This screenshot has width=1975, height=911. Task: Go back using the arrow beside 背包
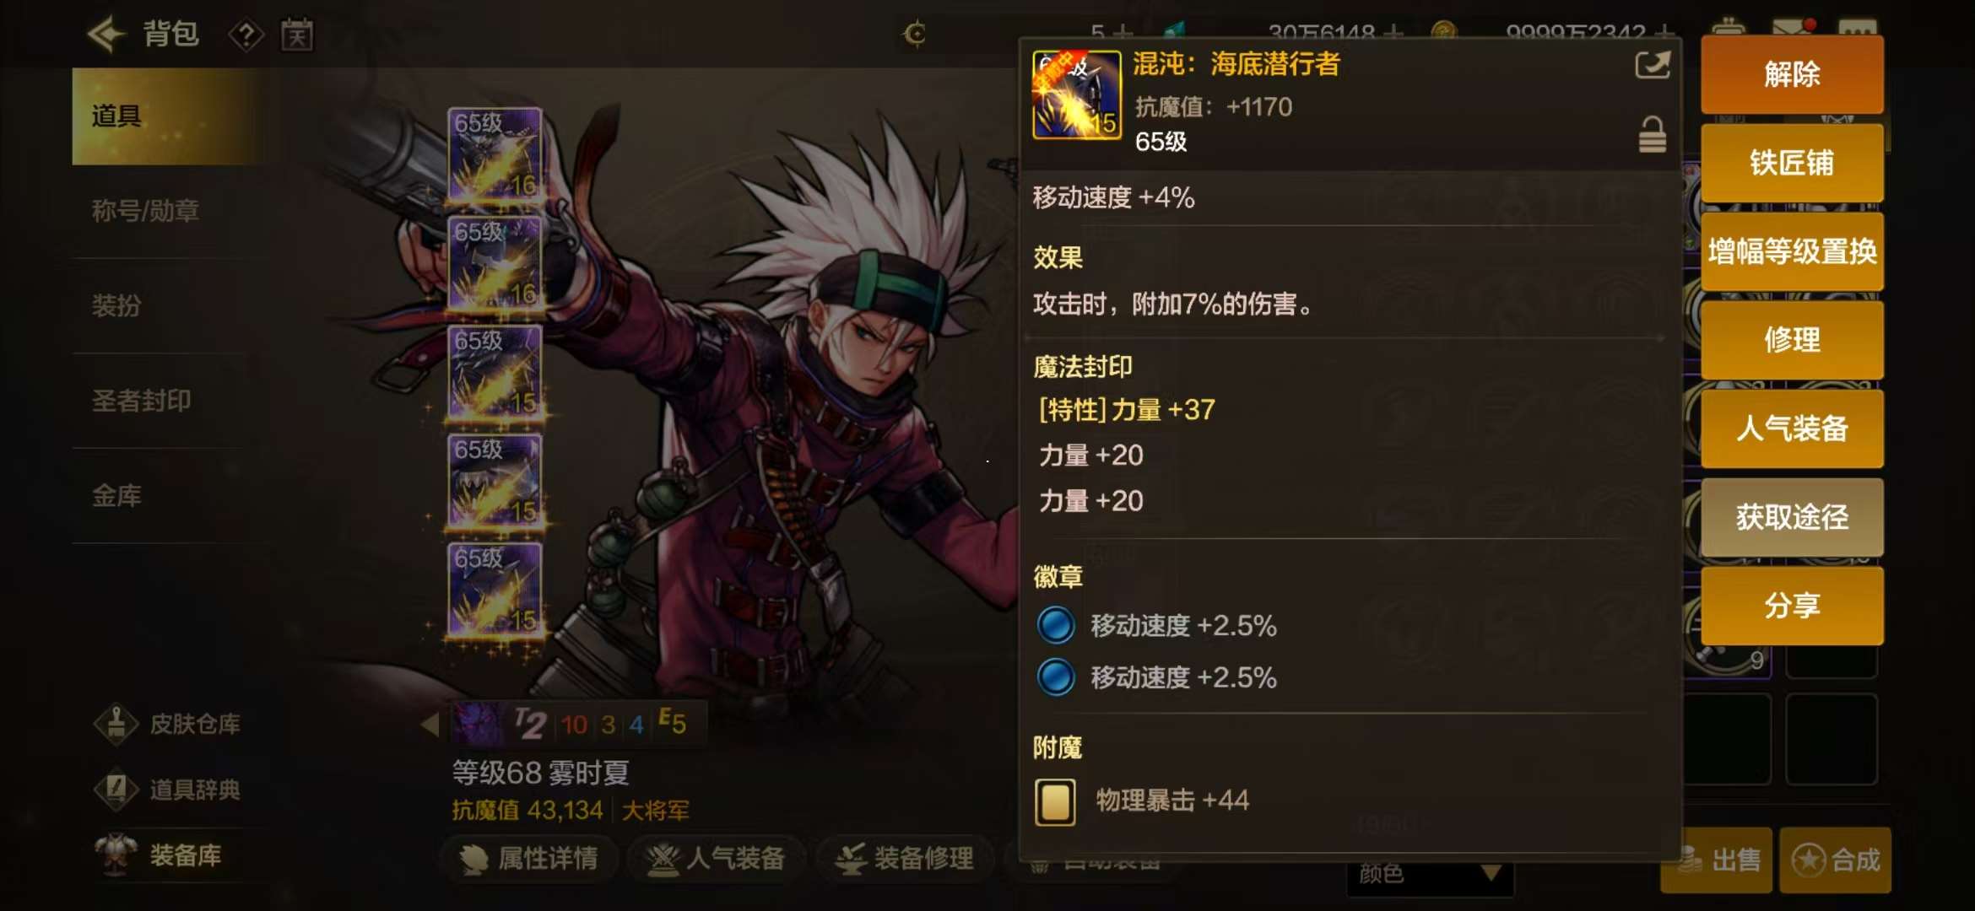(106, 35)
